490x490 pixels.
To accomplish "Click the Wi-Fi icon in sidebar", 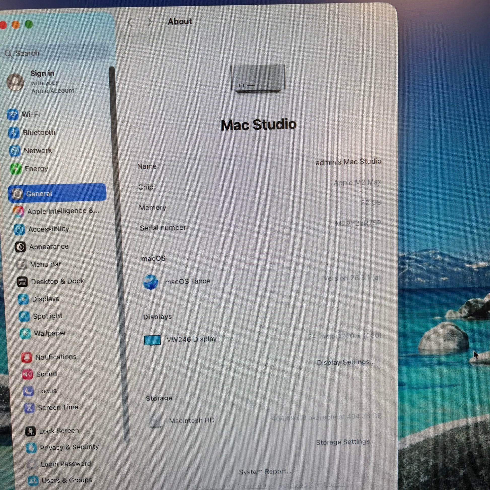I will (x=12, y=114).
